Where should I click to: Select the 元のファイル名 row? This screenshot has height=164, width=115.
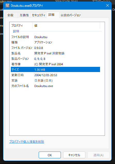pyautogui.click(x=55, y=86)
